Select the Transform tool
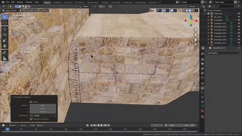This screenshot has width=242, height=136. coord(5,46)
